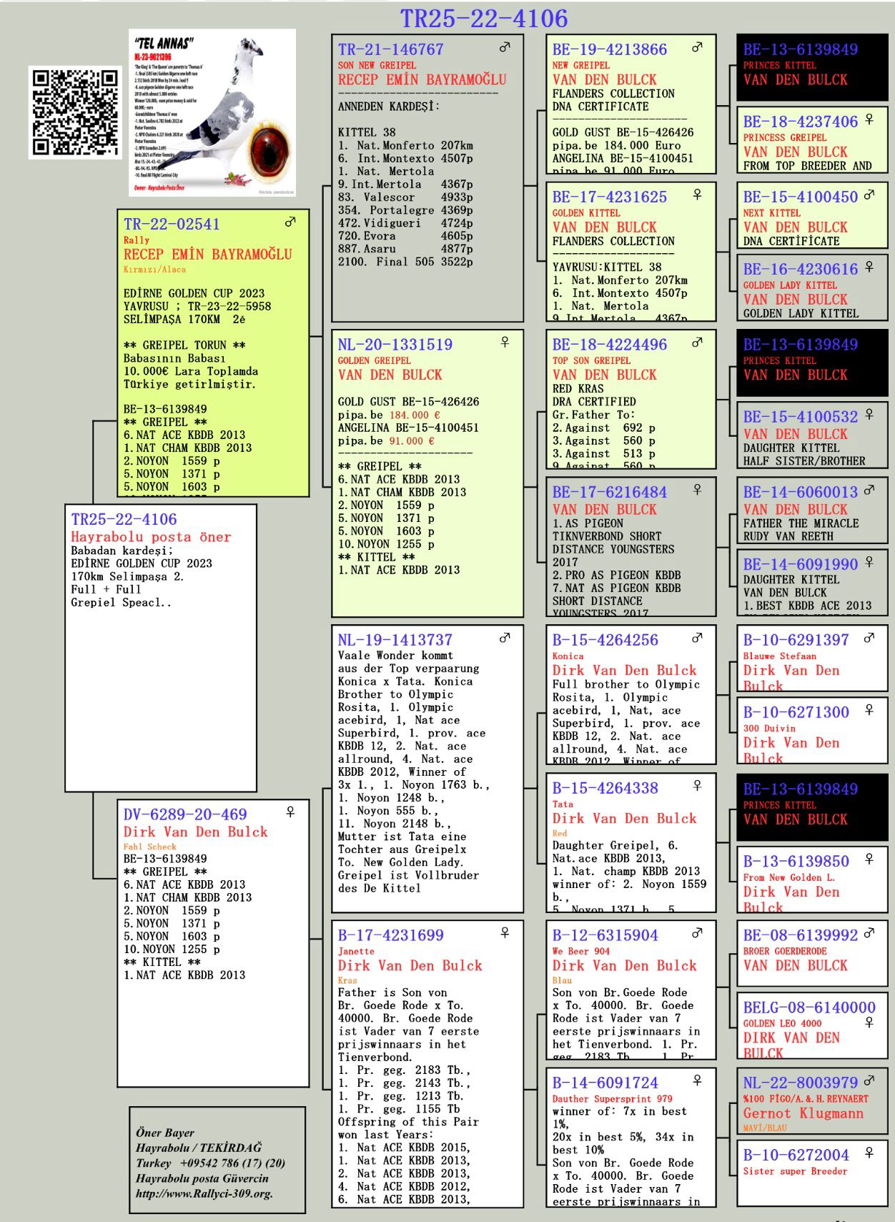Click the Öner Bayer owner name

[164, 1133]
